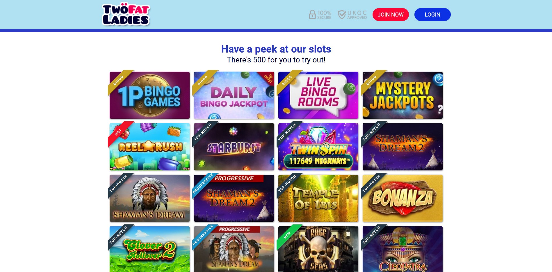Launch the Cleopatra slot game

pos(403,249)
